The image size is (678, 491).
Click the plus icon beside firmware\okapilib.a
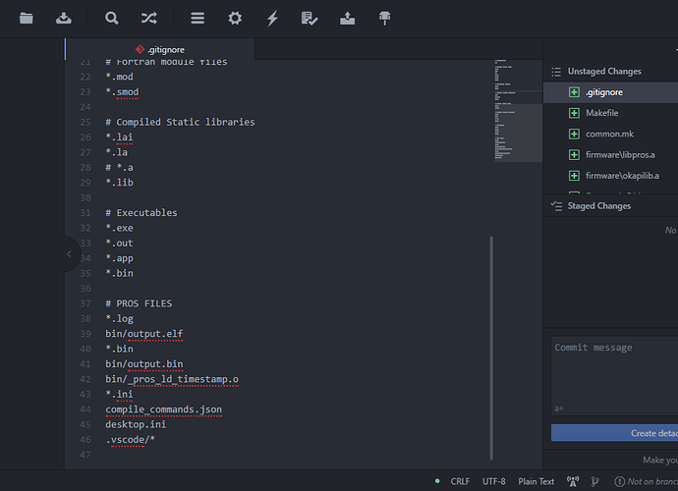pyautogui.click(x=574, y=176)
